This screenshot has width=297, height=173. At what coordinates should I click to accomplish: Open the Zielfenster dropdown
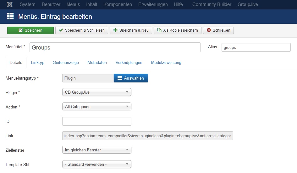96,150
